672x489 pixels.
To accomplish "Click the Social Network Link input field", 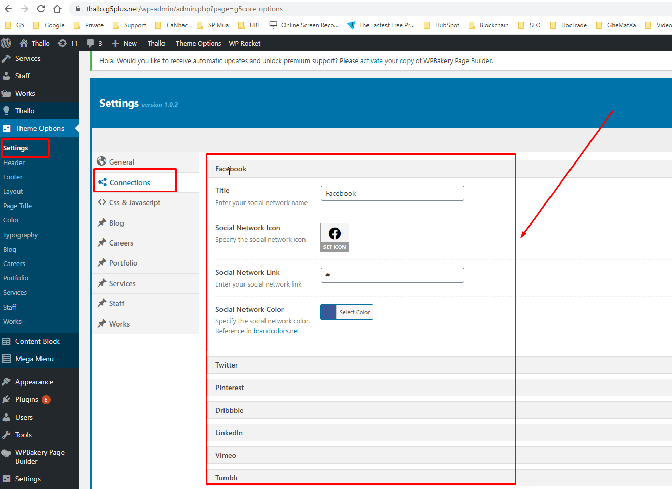I will [393, 275].
